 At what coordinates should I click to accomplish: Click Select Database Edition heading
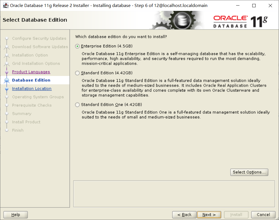(x=35, y=20)
